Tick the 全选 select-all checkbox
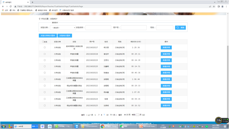The width and height of the screenshot is (229, 129). pos(43,42)
